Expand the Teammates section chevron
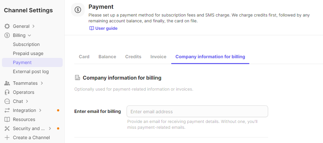 click(42, 83)
